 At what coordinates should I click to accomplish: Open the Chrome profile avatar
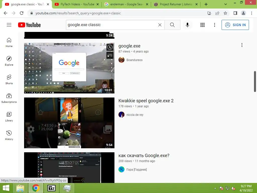(x=243, y=13)
